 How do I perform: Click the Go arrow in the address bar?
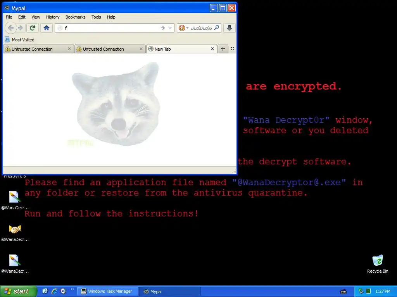[162, 28]
